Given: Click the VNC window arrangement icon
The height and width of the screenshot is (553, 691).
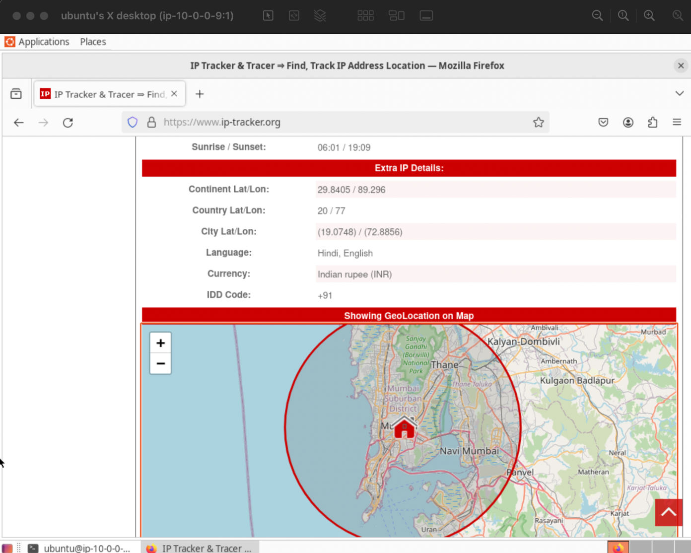Looking at the screenshot, I should pyautogui.click(x=396, y=16).
